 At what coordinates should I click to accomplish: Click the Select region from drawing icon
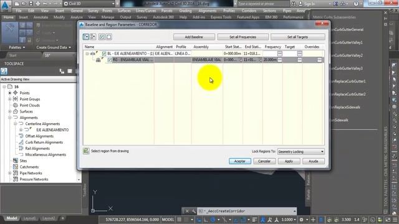[86, 151]
